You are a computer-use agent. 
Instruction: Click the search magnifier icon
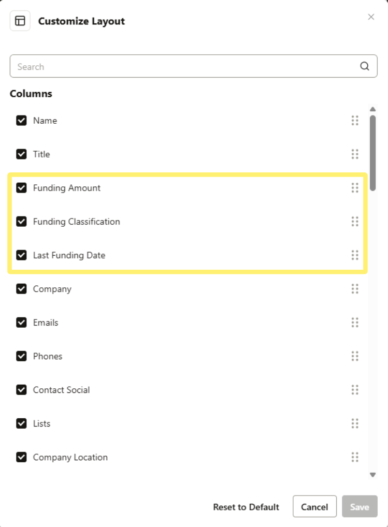(x=364, y=66)
